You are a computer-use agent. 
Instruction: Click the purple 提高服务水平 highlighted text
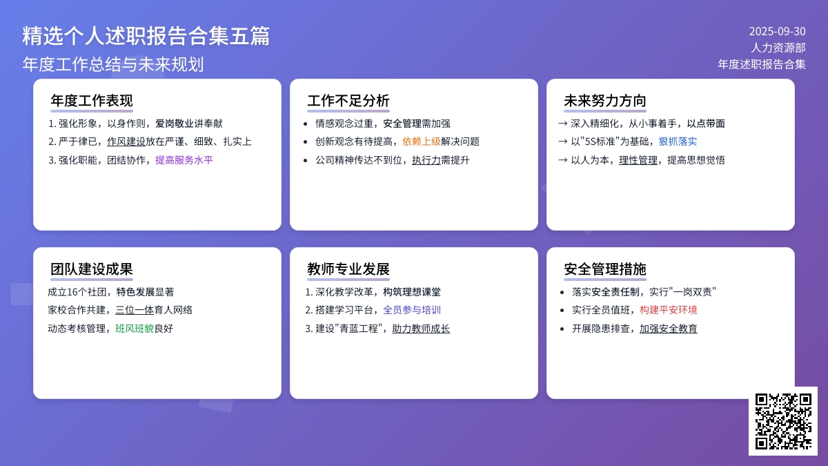point(184,160)
